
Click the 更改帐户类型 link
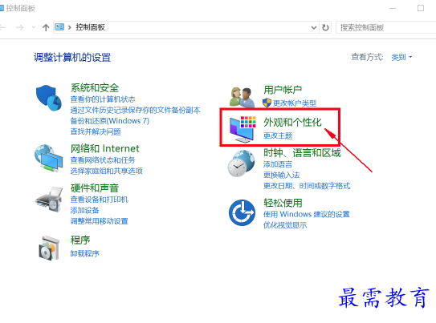click(x=295, y=103)
